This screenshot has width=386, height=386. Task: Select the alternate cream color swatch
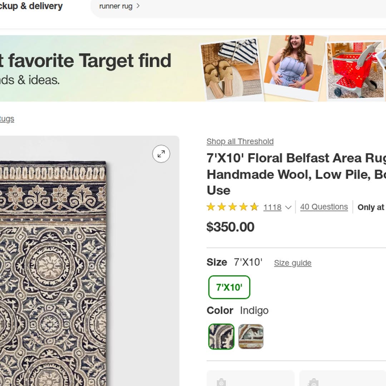[251, 336]
